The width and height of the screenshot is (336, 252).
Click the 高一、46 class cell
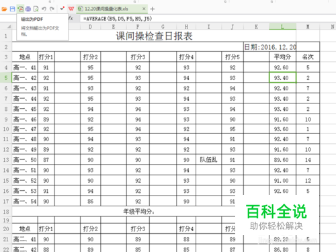pyautogui.click(x=25, y=120)
